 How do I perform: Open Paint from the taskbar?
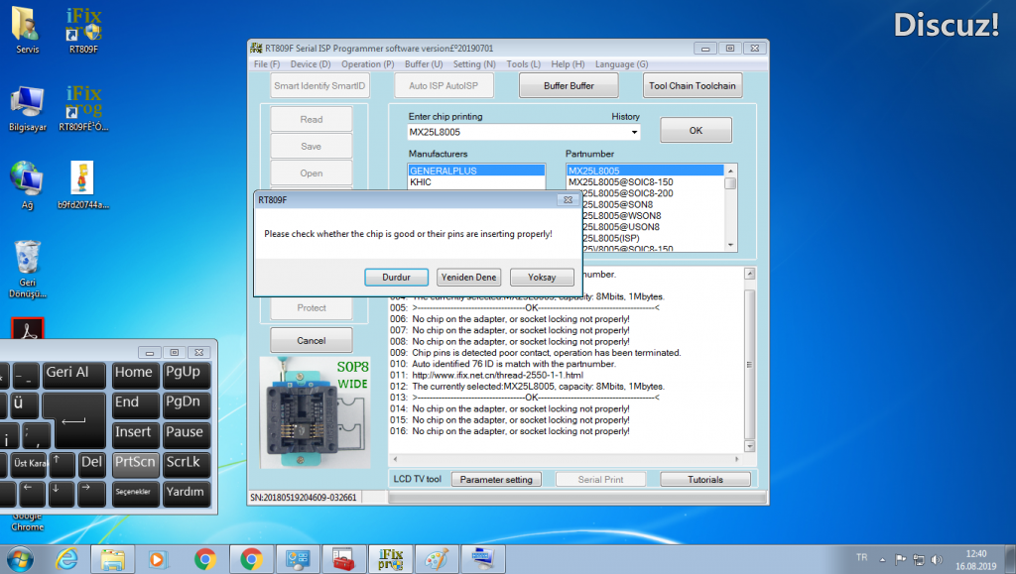point(436,558)
